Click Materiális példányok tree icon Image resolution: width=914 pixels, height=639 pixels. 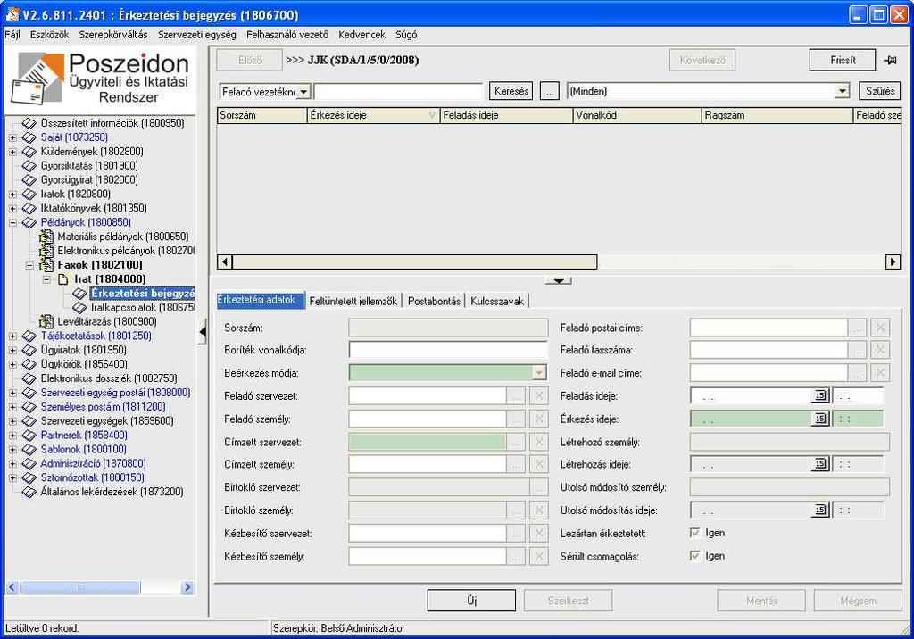(x=46, y=237)
